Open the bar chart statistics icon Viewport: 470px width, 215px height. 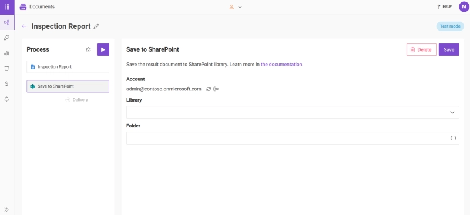[x=6, y=53]
